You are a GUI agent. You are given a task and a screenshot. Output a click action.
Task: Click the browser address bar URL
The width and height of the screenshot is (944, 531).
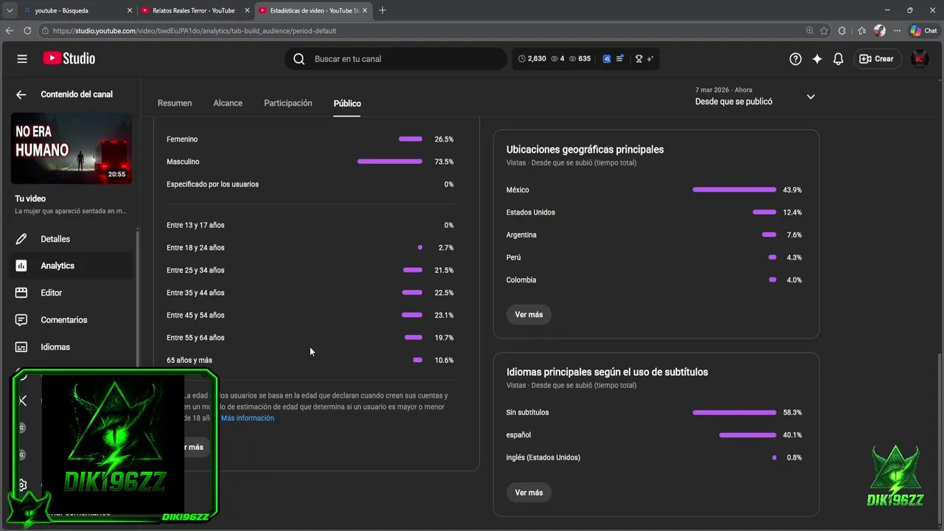coord(195,31)
